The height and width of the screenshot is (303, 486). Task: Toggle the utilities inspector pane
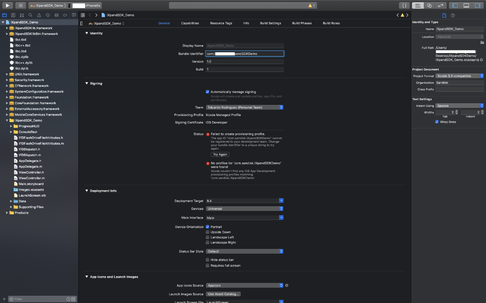[478, 6]
